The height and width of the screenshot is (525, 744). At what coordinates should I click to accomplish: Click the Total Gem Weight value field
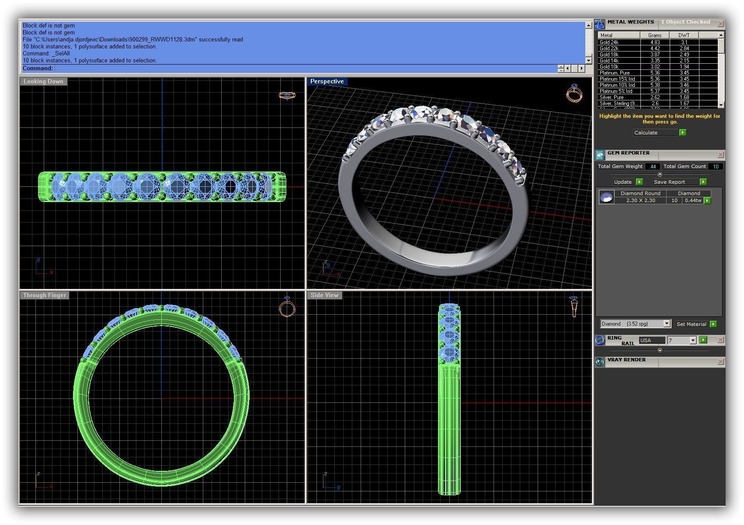pyautogui.click(x=653, y=166)
